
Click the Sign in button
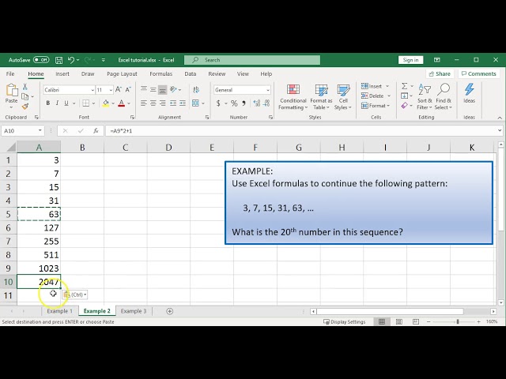(410, 60)
